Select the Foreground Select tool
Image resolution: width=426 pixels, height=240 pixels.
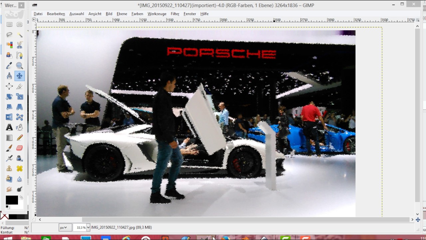click(x=9, y=55)
